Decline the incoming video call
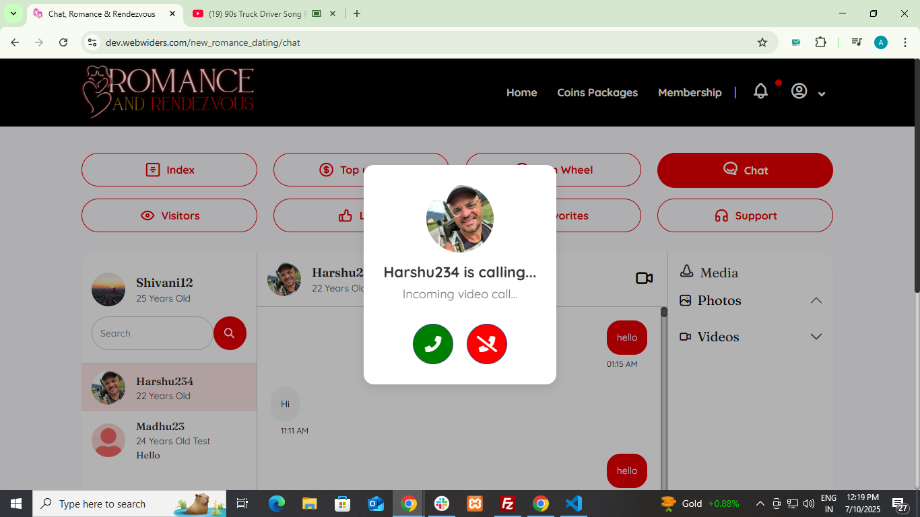The height and width of the screenshot is (517, 920). [487, 344]
